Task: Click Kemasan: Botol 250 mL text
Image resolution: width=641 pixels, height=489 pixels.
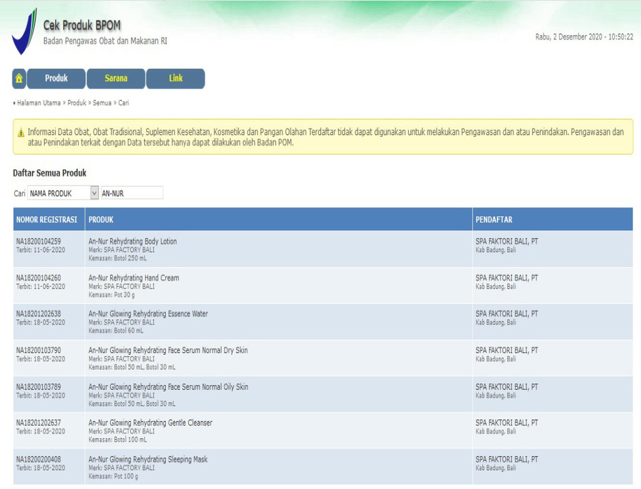Action: point(117,258)
